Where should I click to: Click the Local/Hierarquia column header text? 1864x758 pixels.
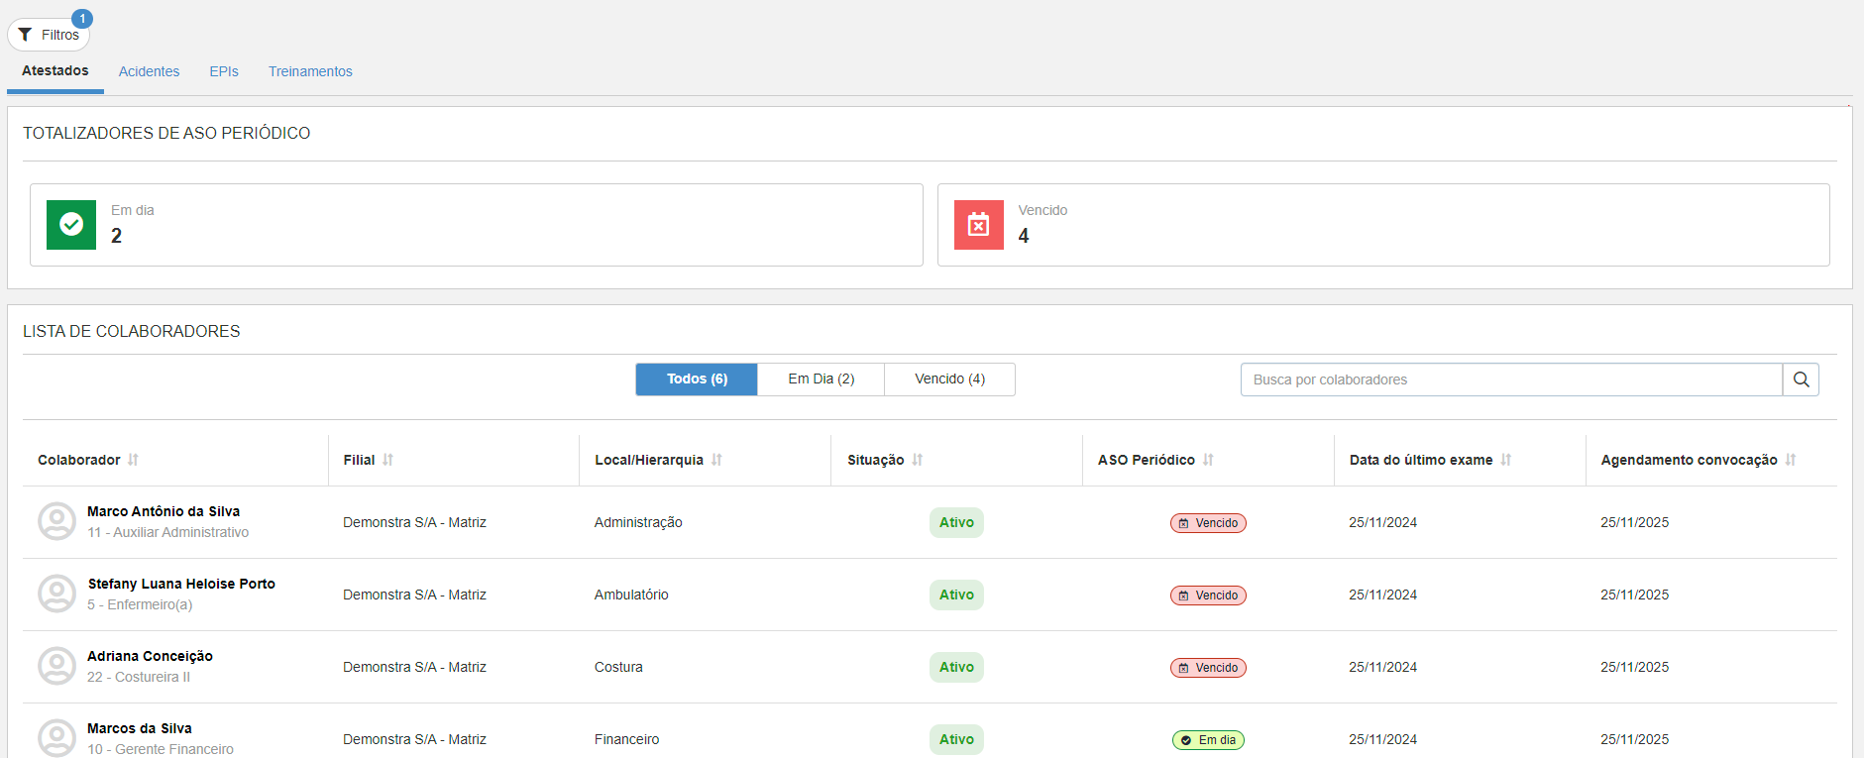click(x=649, y=460)
